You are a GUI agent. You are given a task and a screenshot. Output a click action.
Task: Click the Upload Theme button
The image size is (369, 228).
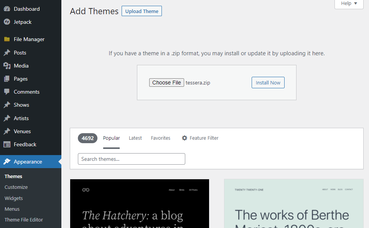pyautogui.click(x=142, y=11)
